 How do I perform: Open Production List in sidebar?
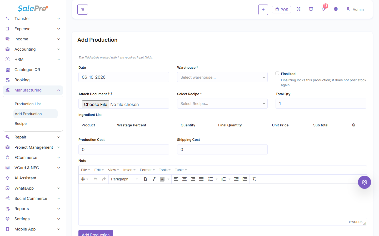28,104
